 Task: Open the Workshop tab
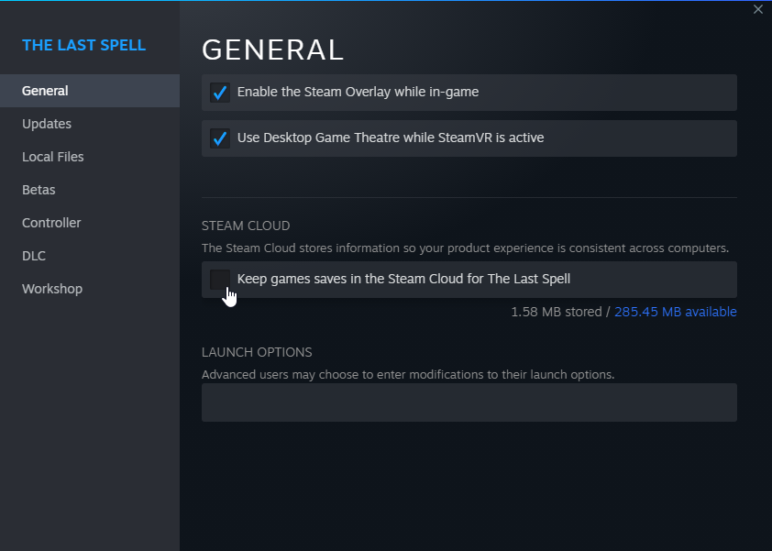52,289
